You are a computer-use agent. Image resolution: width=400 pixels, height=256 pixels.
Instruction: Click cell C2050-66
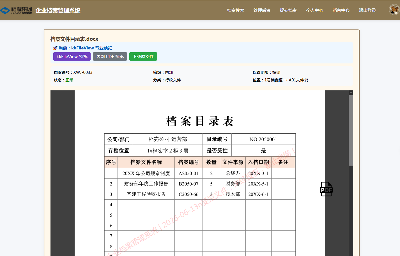[x=188, y=194]
